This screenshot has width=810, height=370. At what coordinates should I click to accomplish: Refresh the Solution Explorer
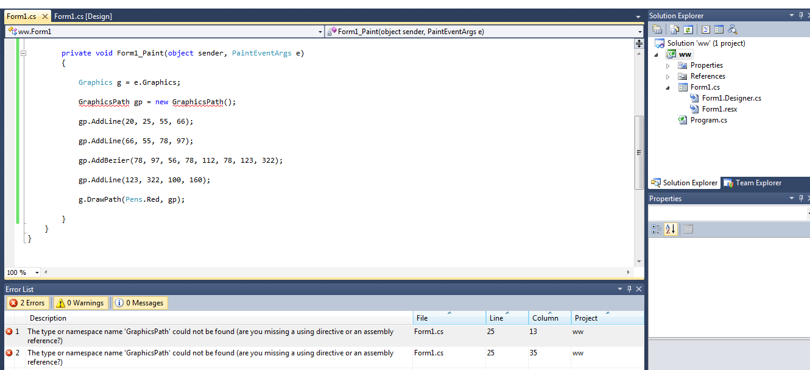(x=688, y=29)
